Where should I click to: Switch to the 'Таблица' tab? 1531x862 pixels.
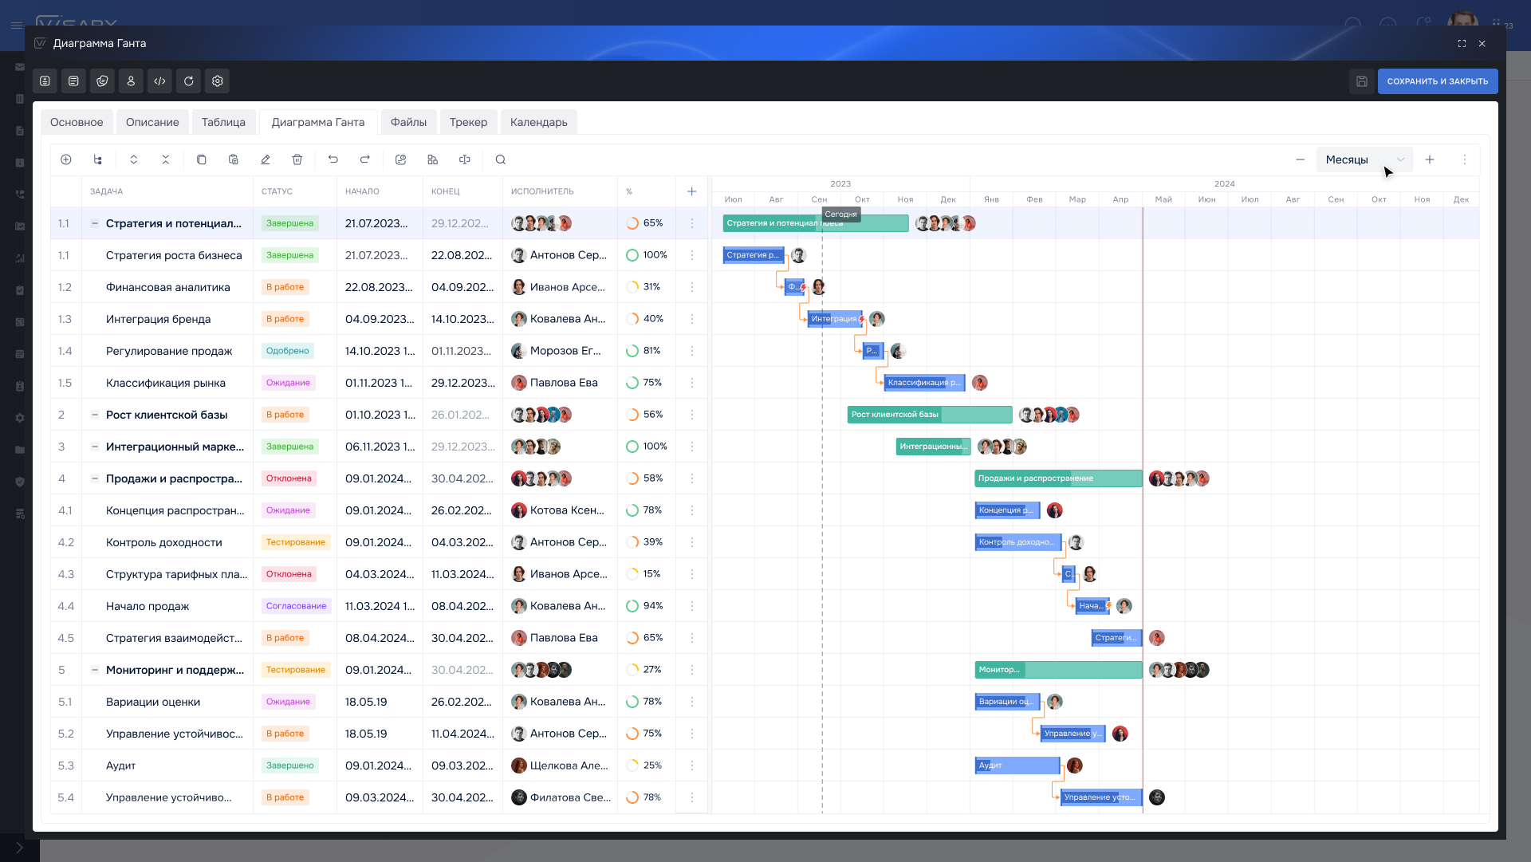point(223,122)
